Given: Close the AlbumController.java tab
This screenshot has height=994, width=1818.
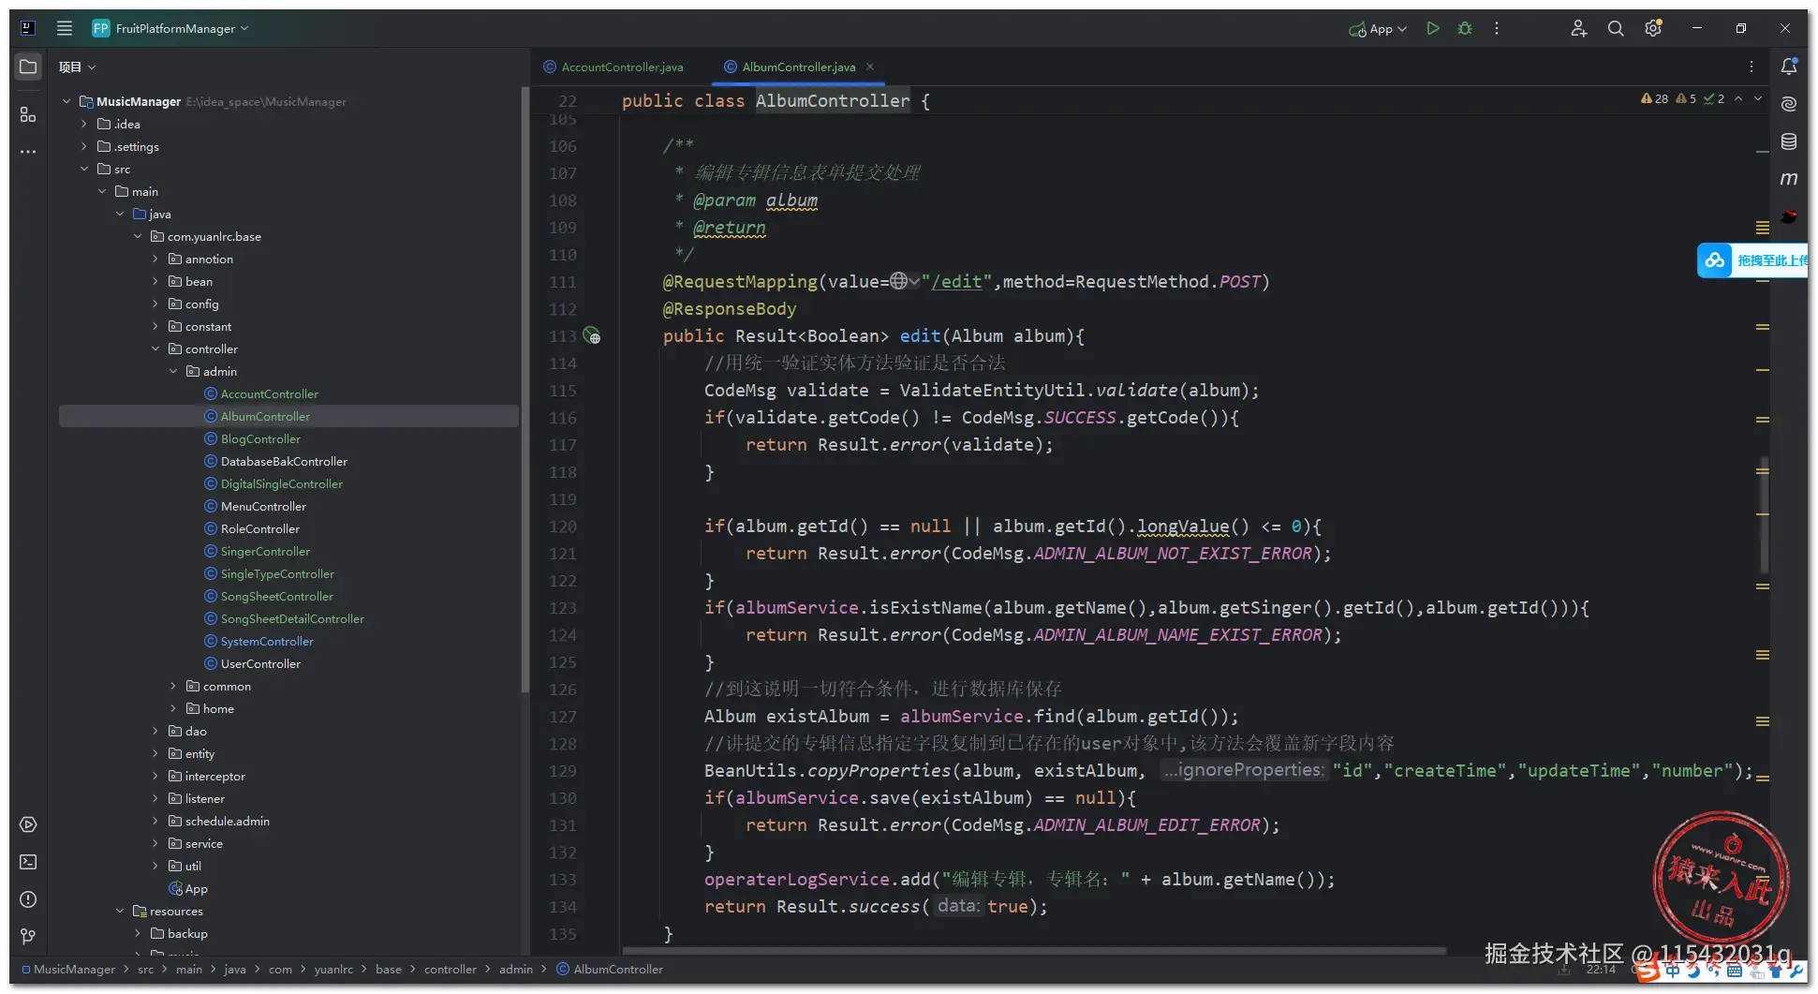Looking at the screenshot, I should (870, 67).
